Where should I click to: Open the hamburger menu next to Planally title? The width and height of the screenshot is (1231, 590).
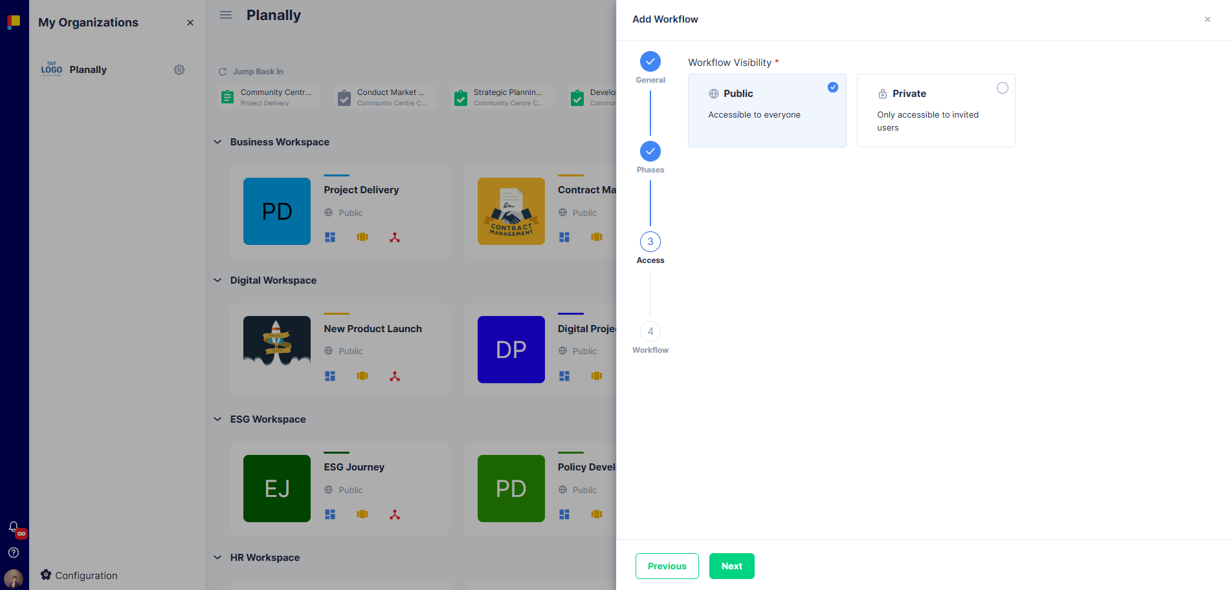[225, 14]
